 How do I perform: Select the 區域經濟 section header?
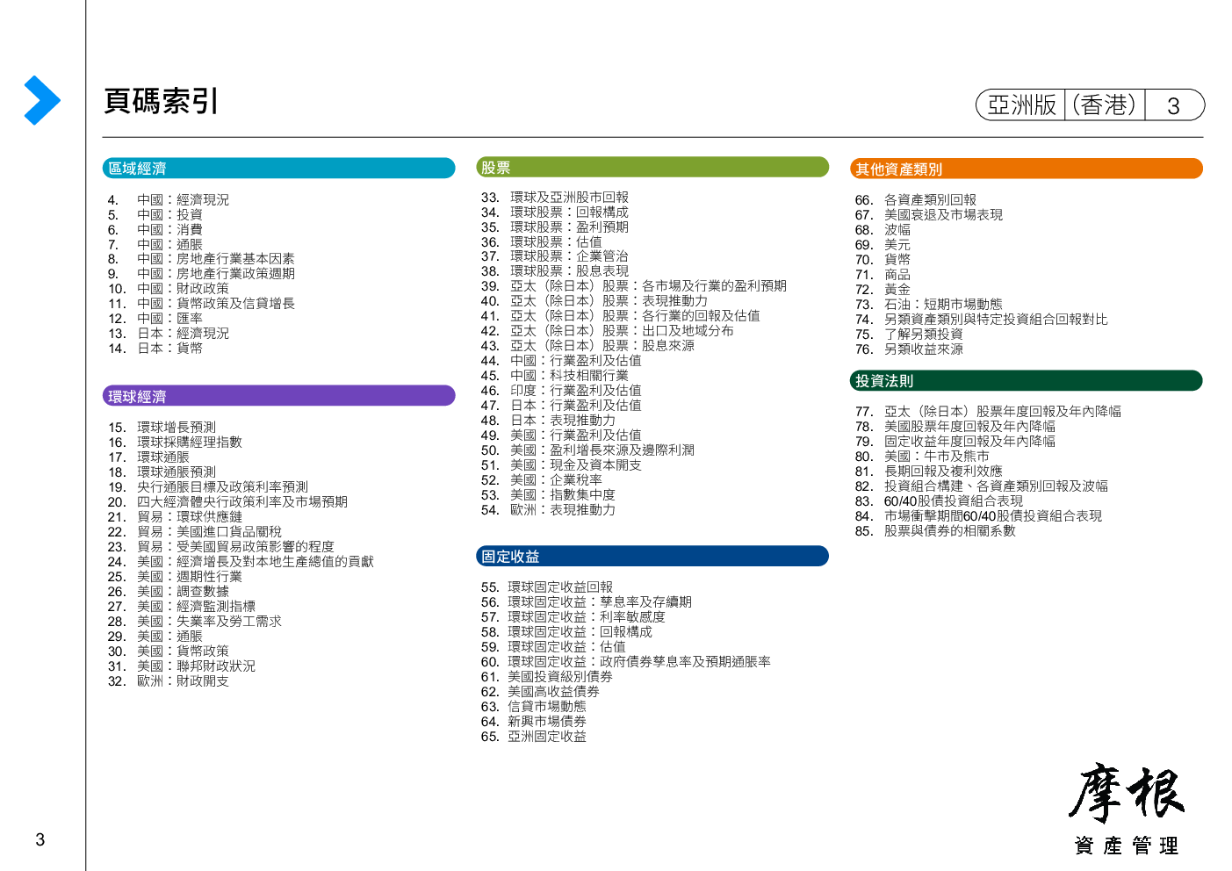point(278,168)
